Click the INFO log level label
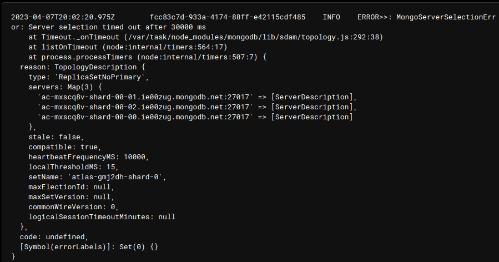Screen dimensions: 499x262 (331, 17)
